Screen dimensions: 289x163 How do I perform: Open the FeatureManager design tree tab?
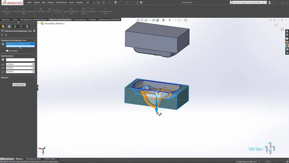pos(3,26)
